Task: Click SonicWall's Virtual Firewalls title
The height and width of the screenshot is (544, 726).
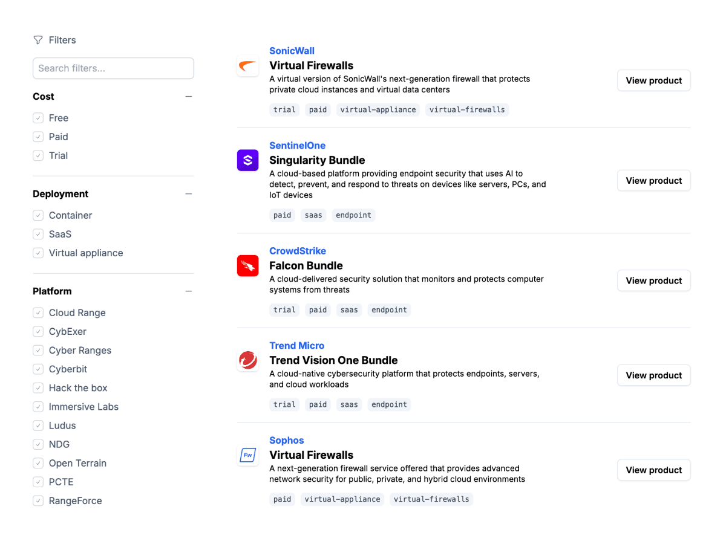Action: (x=311, y=65)
